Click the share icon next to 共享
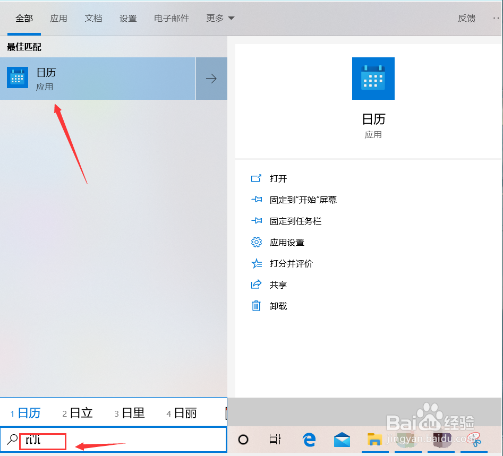This screenshot has width=503, height=456. tap(257, 285)
